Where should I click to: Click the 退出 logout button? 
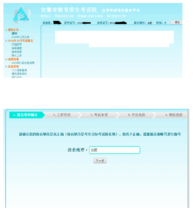(176, 22)
